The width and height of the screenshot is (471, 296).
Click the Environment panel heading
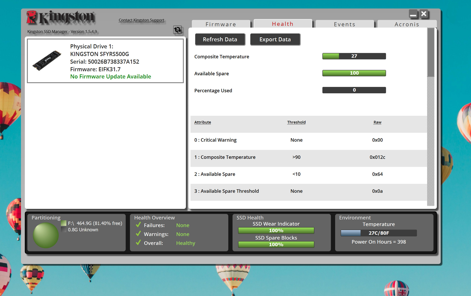355,218
